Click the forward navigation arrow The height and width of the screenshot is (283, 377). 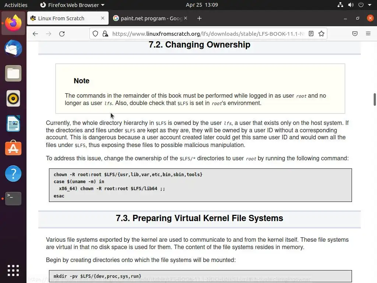coord(49,34)
